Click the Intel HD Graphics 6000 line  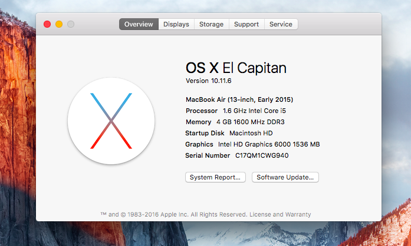coord(268,144)
